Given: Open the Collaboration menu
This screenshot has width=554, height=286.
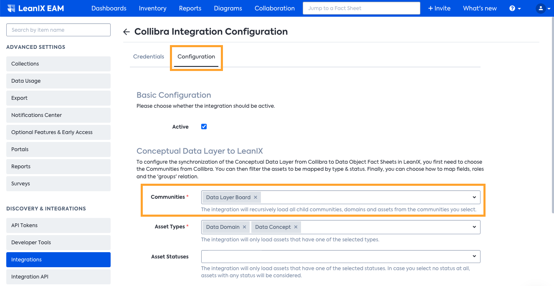Looking at the screenshot, I should 275,8.
